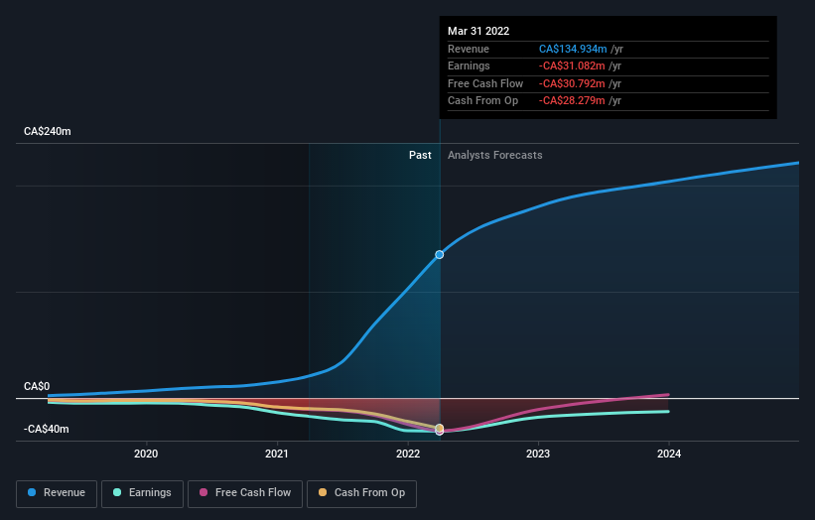Click the Analysts Forecasts label

tap(494, 156)
